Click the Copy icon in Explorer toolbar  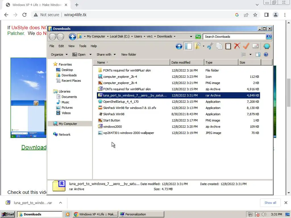click(x=219, y=46)
